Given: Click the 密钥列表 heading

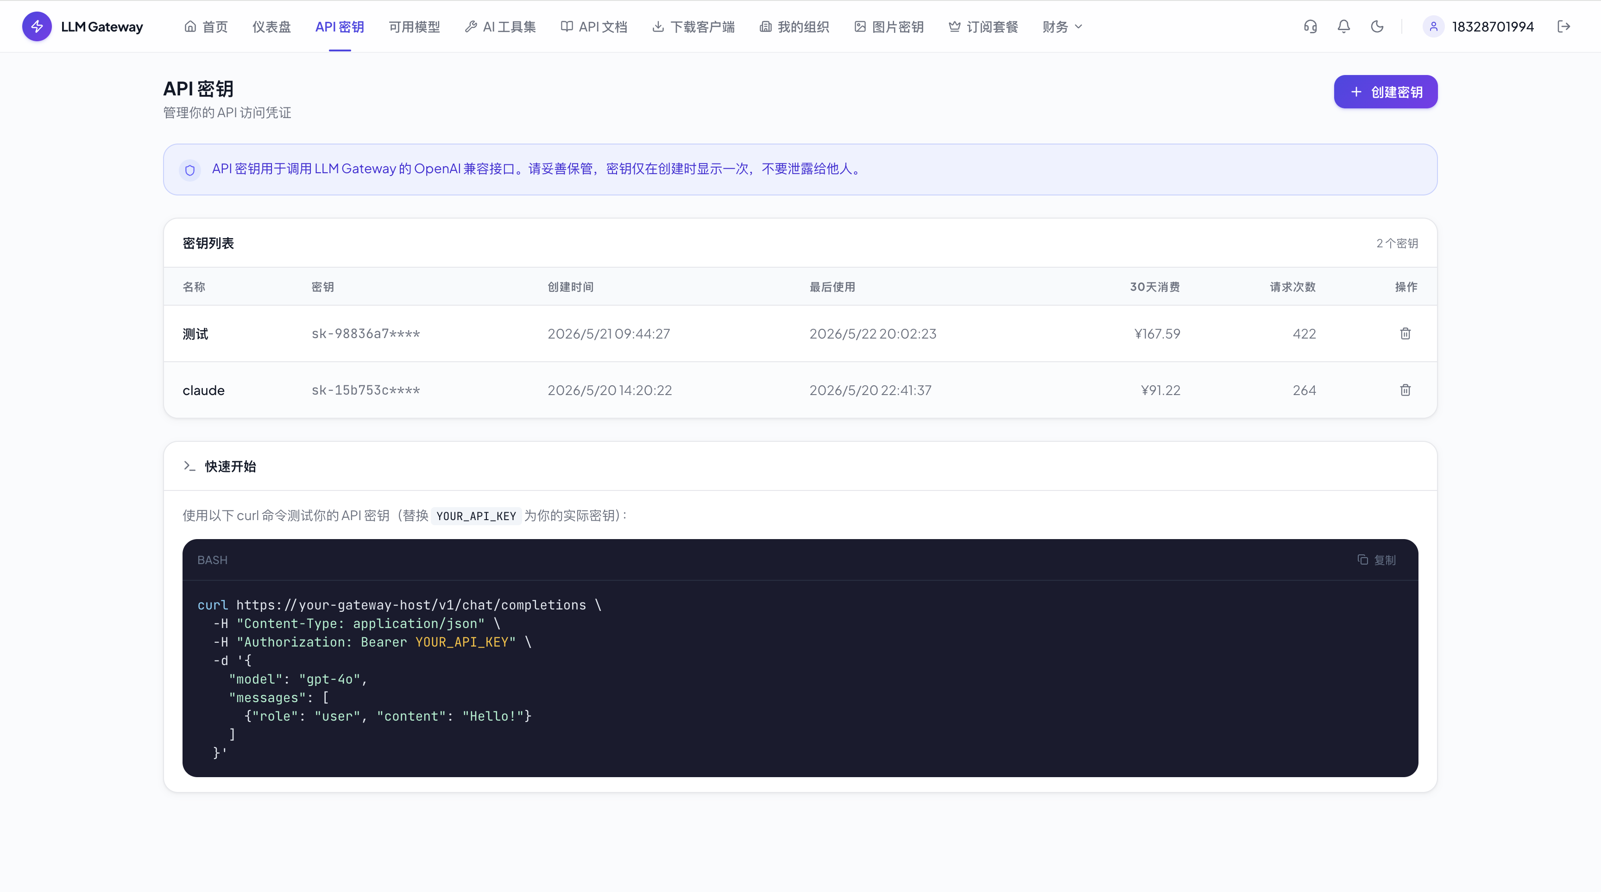Looking at the screenshot, I should [208, 243].
